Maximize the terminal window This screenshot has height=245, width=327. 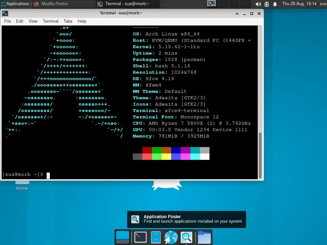point(252,14)
